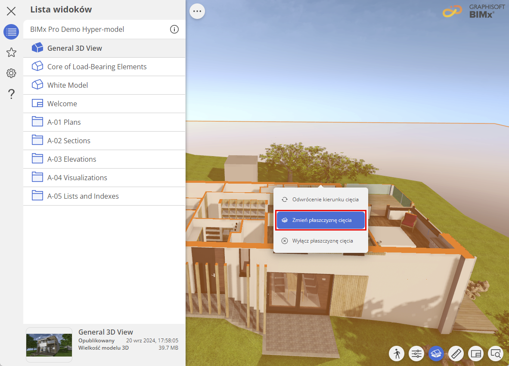Open the search element info icon
The image size is (509, 366).
[496, 354]
